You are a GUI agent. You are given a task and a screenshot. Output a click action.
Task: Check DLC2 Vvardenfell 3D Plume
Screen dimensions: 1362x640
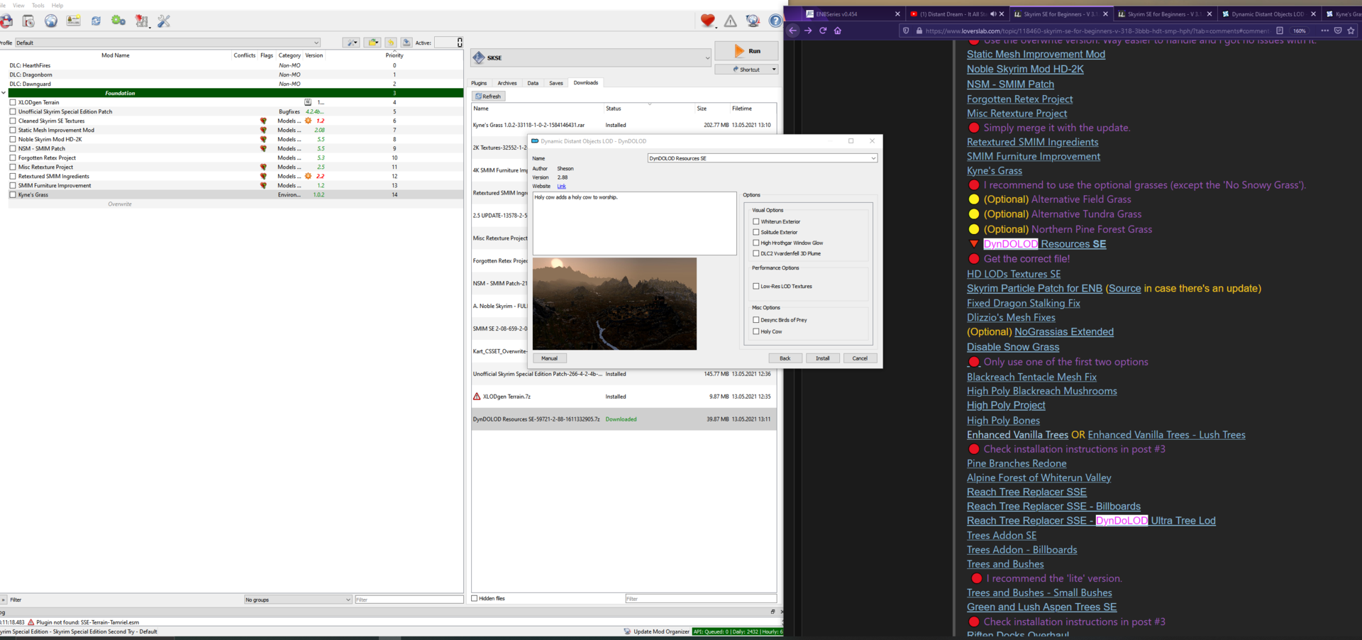pyautogui.click(x=756, y=253)
